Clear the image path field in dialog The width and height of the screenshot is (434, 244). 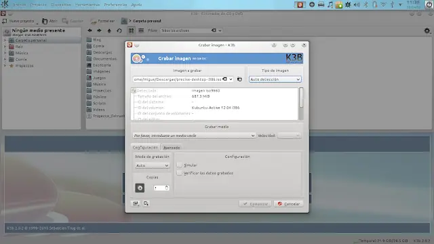pos(224,79)
